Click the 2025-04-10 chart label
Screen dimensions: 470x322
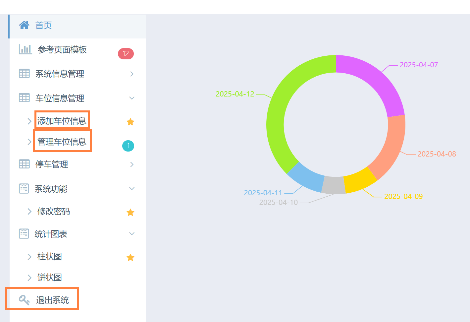click(279, 203)
